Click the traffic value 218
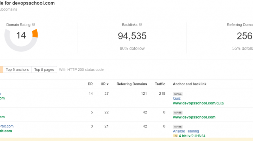This screenshot has width=253, height=141. (162, 94)
